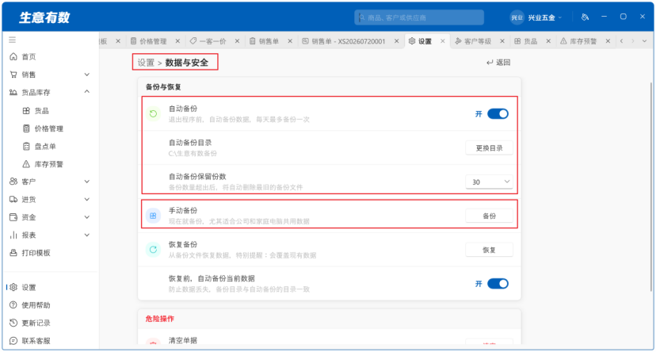This screenshot has height=352, width=656.
Task: Click the 返回 back button
Action: (498, 63)
